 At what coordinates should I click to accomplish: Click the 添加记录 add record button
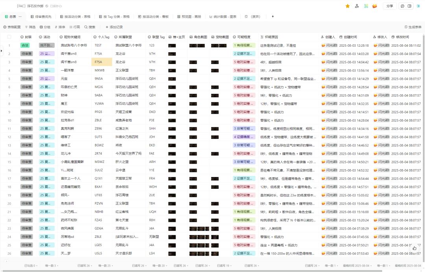pos(114,27)
